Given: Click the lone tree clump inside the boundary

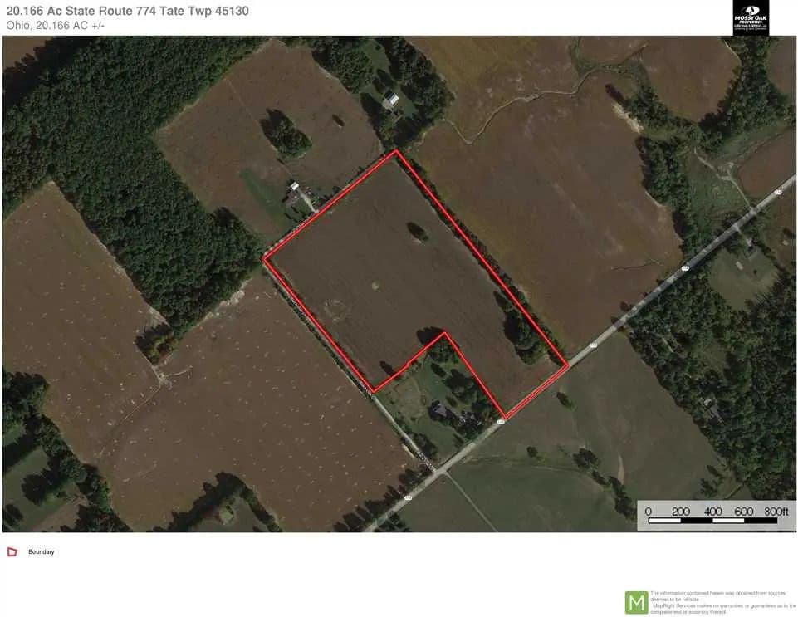Looking at the screenshot, I should point(418,233).
